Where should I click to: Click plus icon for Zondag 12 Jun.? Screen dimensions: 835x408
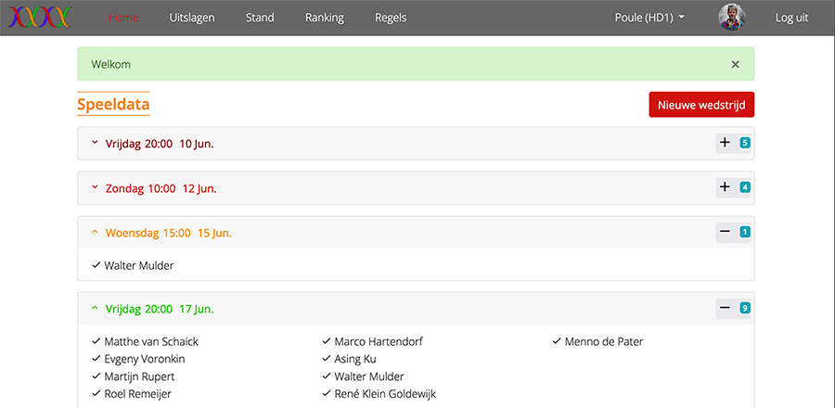tap(725, 187)
